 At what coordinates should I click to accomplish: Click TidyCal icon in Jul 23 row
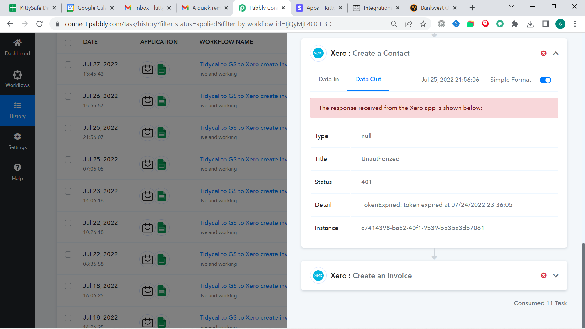tap(147, 196)
